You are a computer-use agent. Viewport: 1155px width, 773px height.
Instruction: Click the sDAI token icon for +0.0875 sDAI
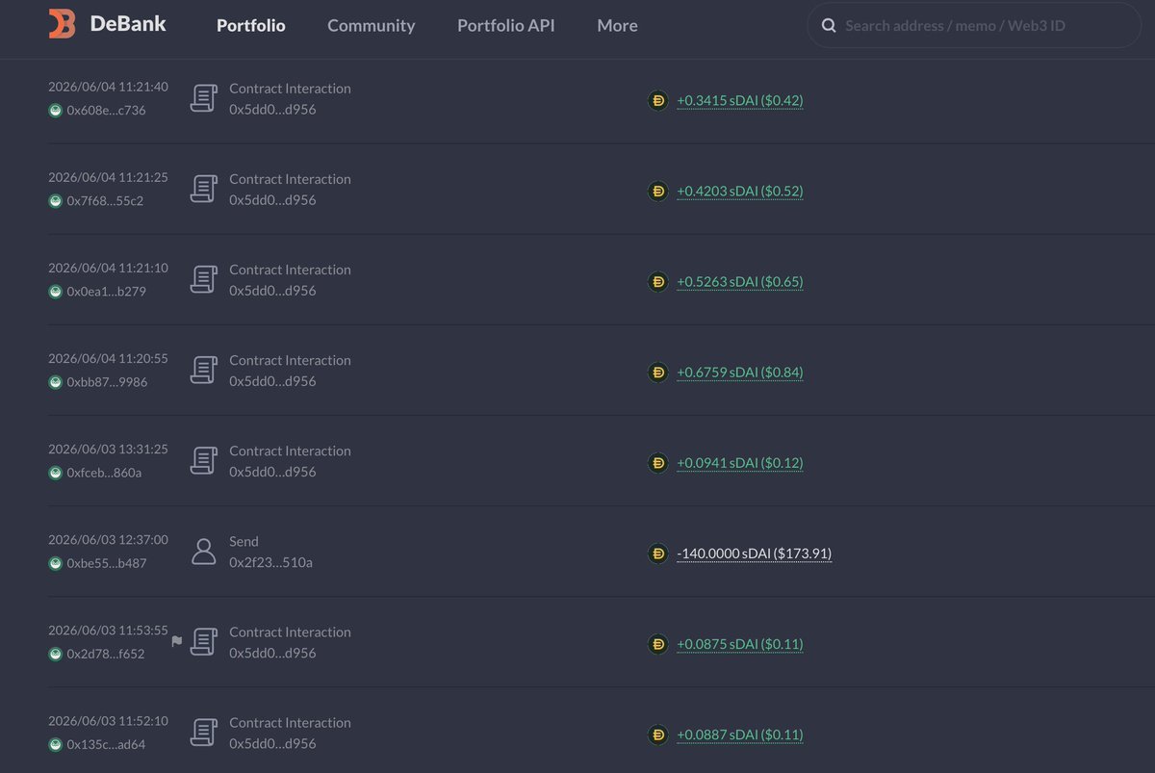(658, 644)
